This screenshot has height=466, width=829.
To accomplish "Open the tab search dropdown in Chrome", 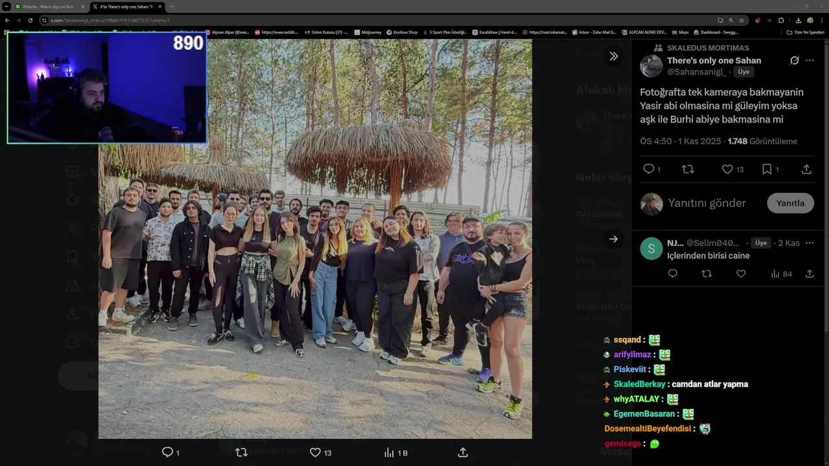I will click(6, 6).
